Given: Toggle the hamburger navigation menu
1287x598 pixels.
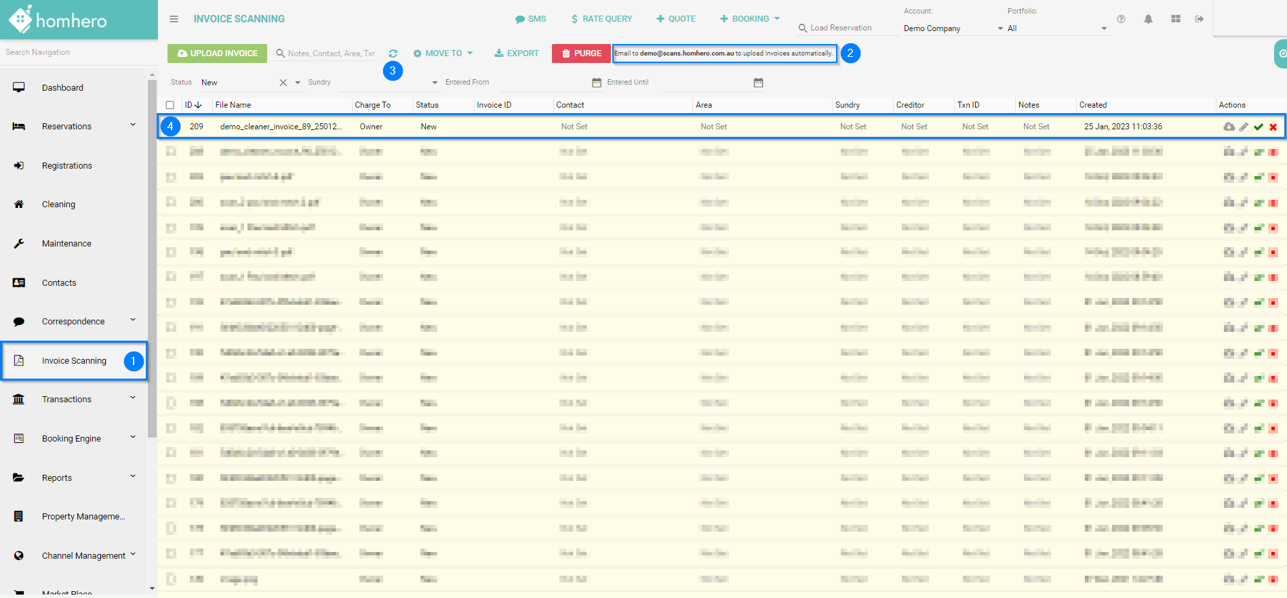Looking at the screenshot, I should (x=174, y=19).
